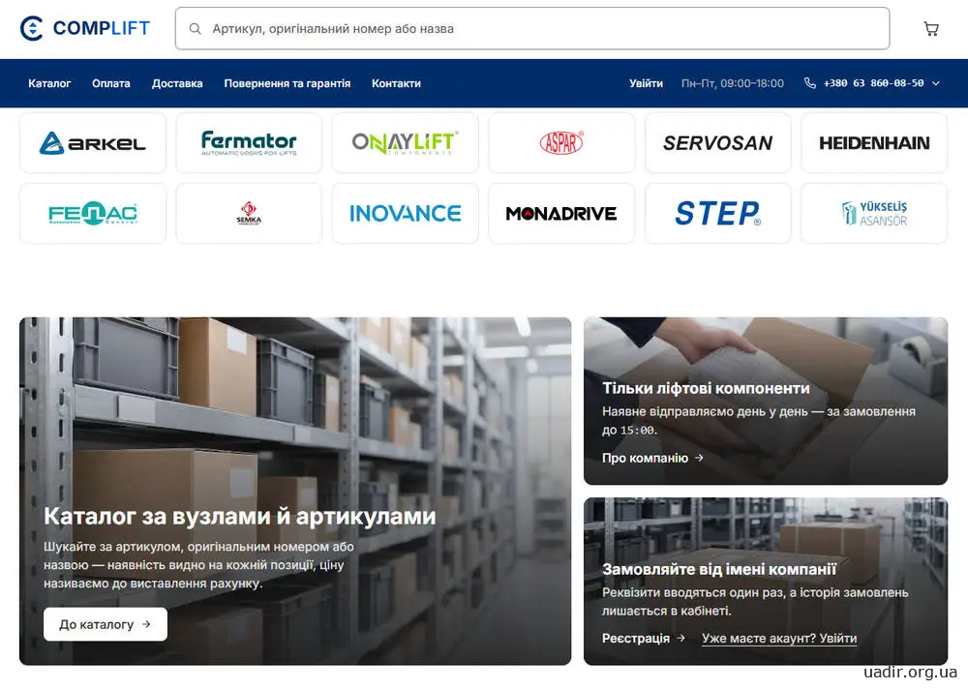The width and height of the screenshot is (968, 690).
Task: Select the Femac brand logo
Action: [93, 213]
